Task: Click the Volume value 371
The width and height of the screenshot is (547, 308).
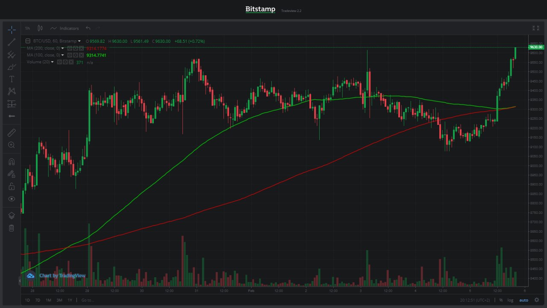Action: 79,62
